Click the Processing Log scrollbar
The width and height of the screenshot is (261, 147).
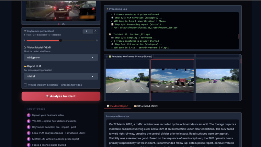point(238,37)
